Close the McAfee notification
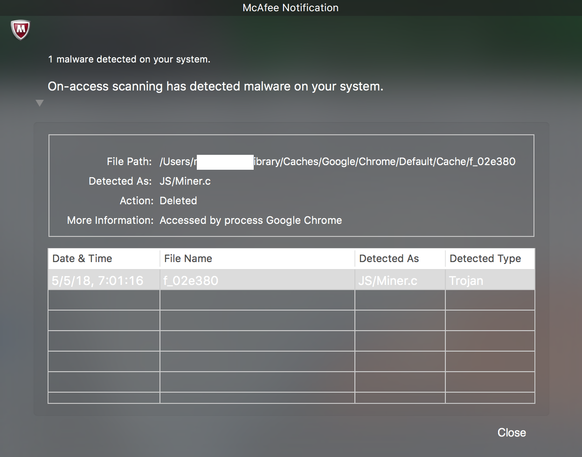 pos(512,432)
